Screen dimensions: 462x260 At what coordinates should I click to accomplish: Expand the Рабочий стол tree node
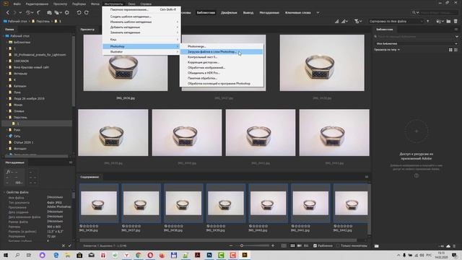tap(4, 36)
